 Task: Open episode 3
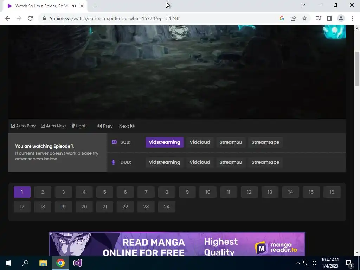pos(63,192)
